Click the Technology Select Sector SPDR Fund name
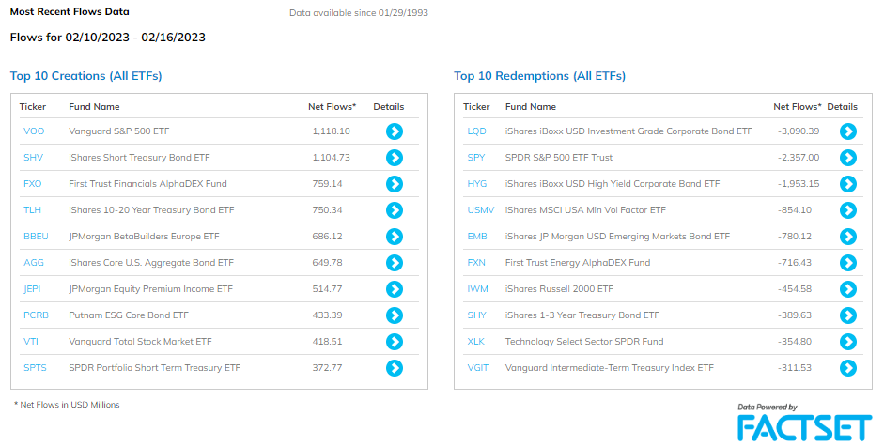The image size is (884, 446). click(584, 342)
